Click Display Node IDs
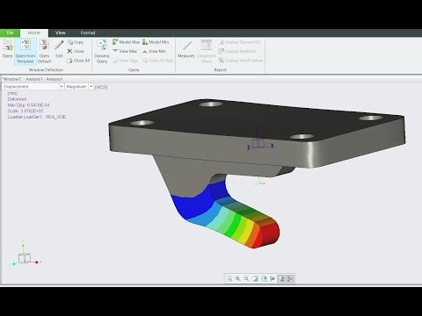422x316 pixels. 237,51
